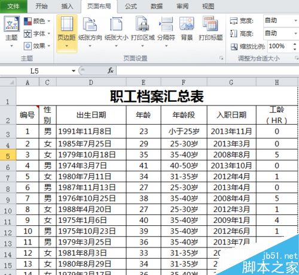Expand the 纸张方向 dropdown arrow

tap(90, 46)
